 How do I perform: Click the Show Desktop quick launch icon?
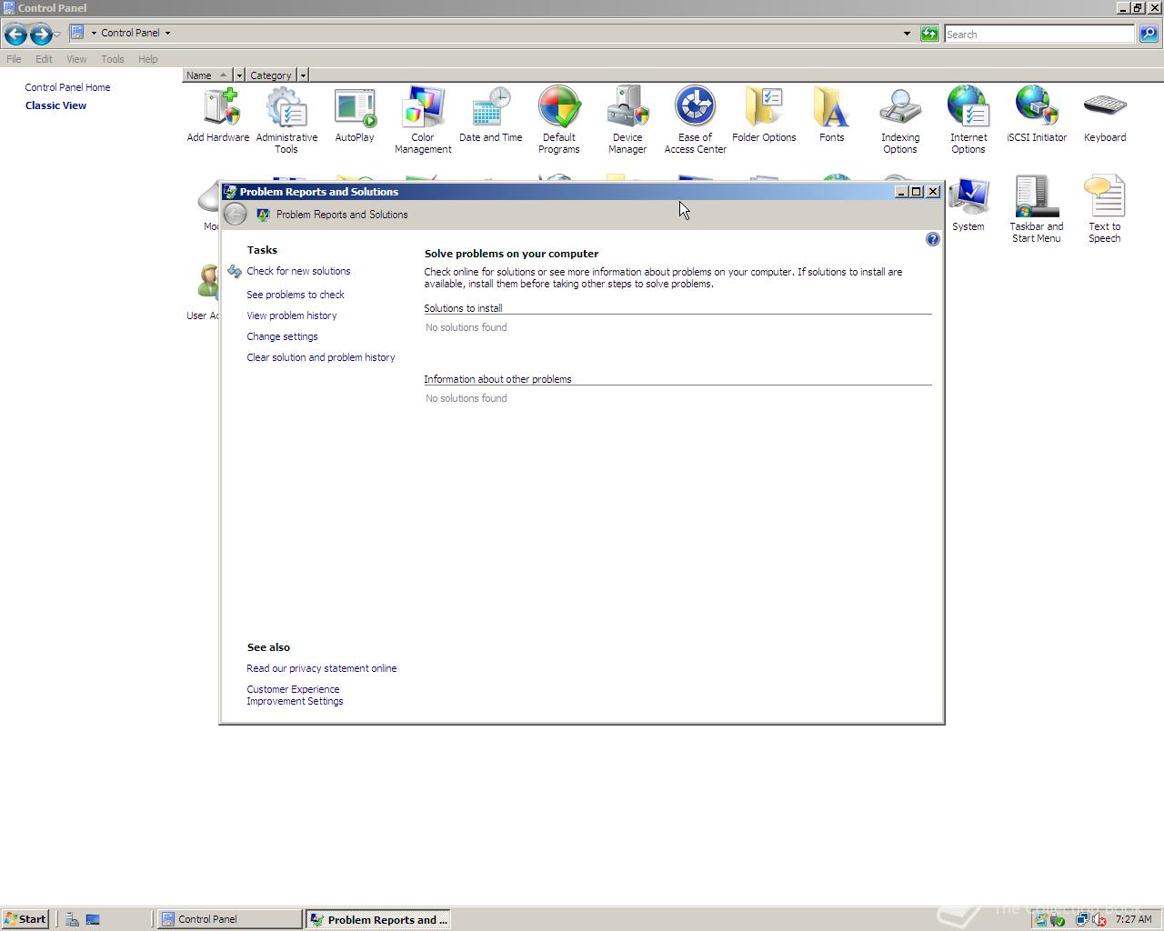pyautogui.click(x=93, y=919)
